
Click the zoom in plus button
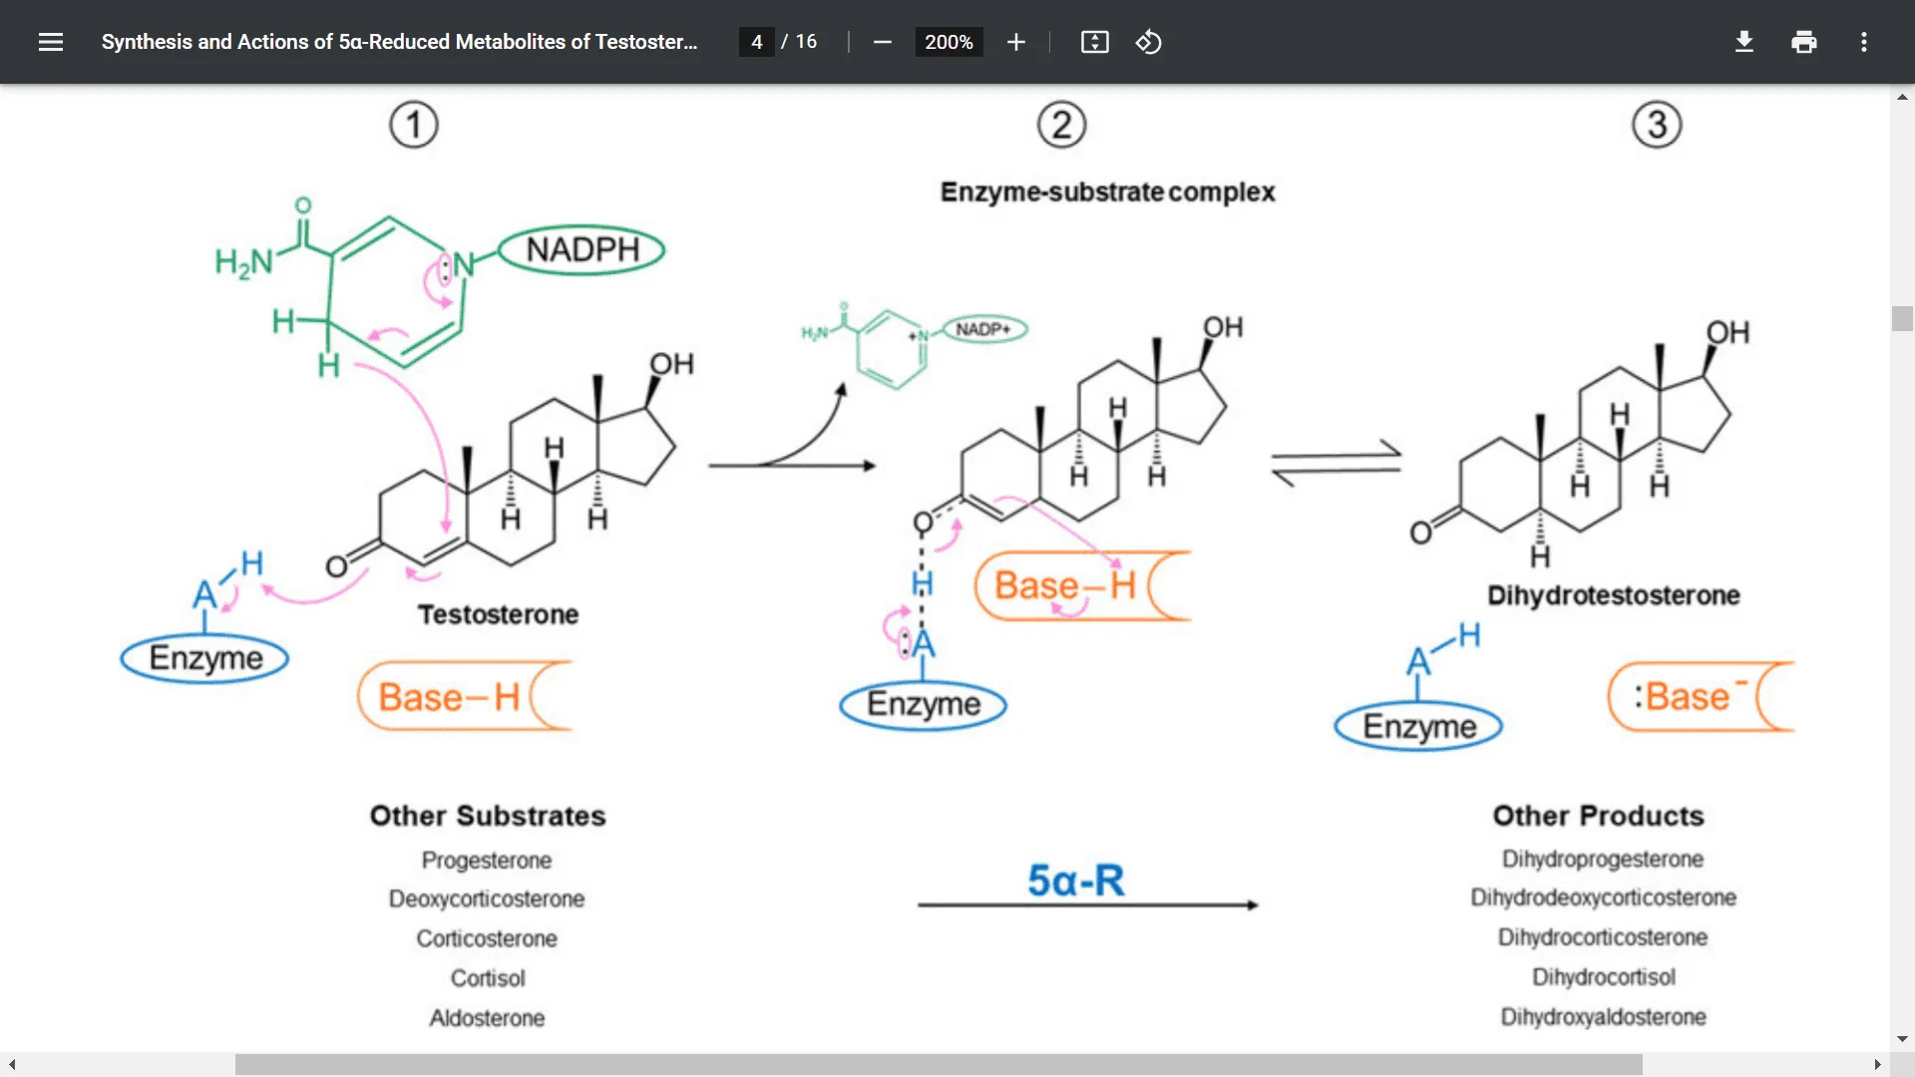(x=1015, y=42)
